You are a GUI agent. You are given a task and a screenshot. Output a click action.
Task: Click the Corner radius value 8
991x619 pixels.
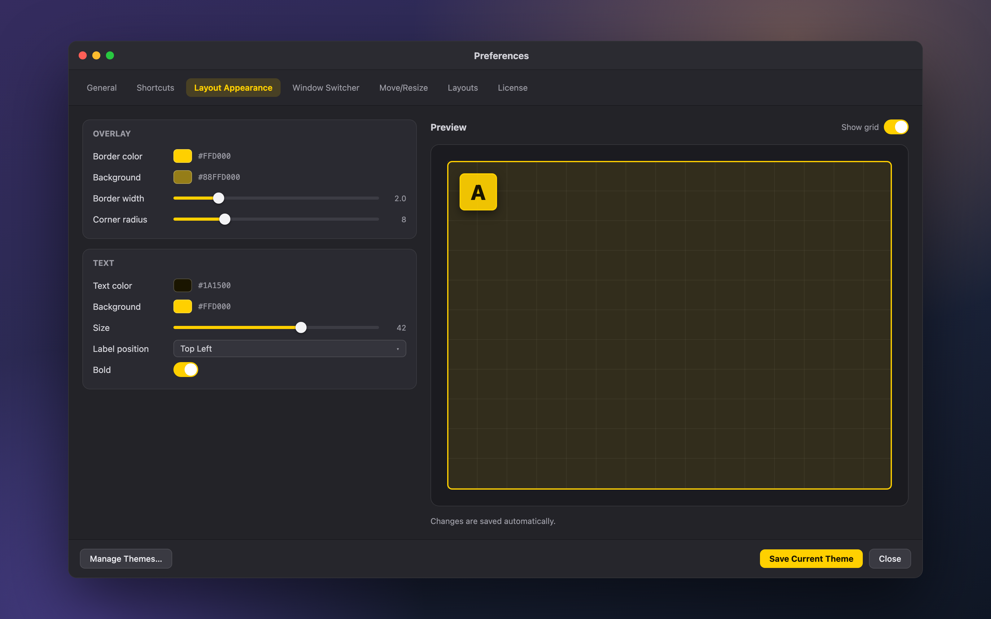coord(404,220)
